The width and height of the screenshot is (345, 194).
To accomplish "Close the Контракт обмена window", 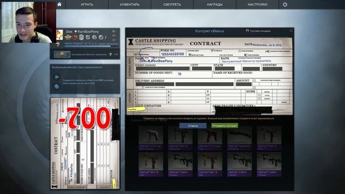I will pyautogui.click(x=291, y=31).
